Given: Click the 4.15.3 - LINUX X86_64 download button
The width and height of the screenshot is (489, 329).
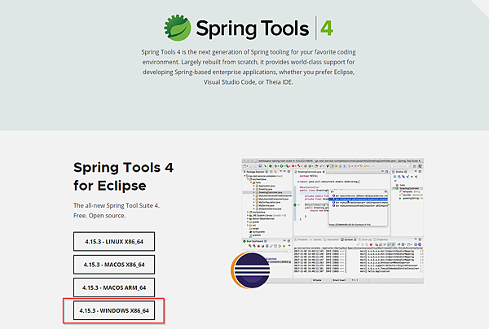Looking at the screenshot, I should coord(114,241).
